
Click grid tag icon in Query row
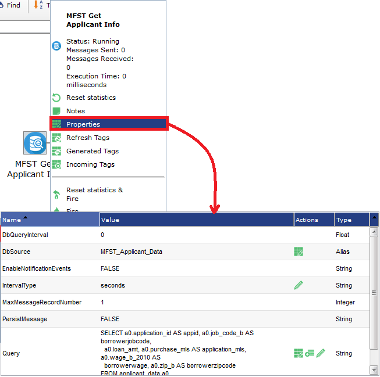pos(299,353)
